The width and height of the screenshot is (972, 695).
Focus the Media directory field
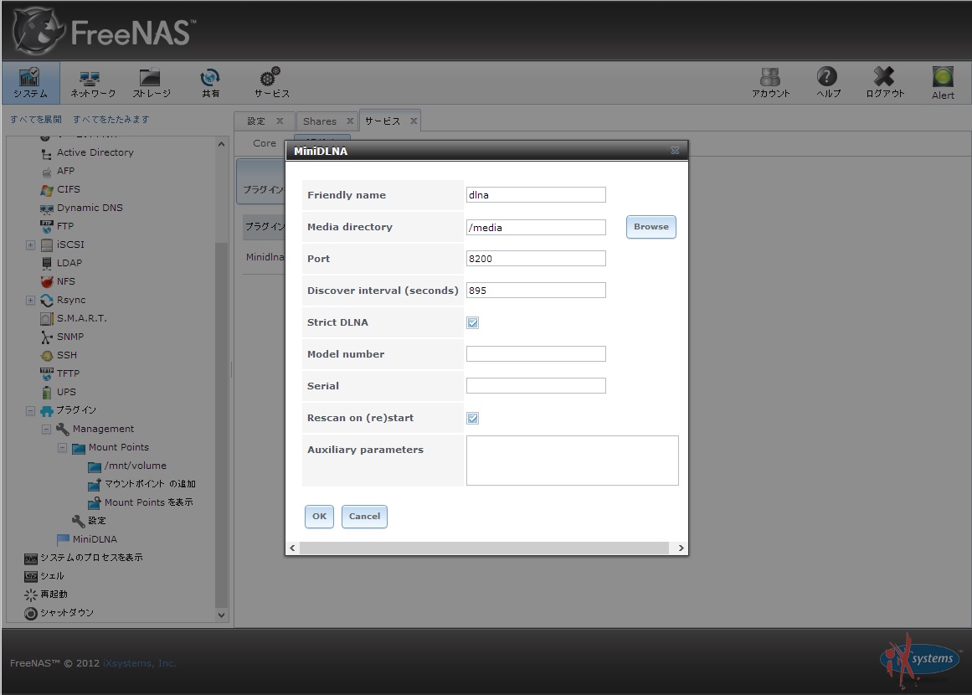tap(536, 228)
